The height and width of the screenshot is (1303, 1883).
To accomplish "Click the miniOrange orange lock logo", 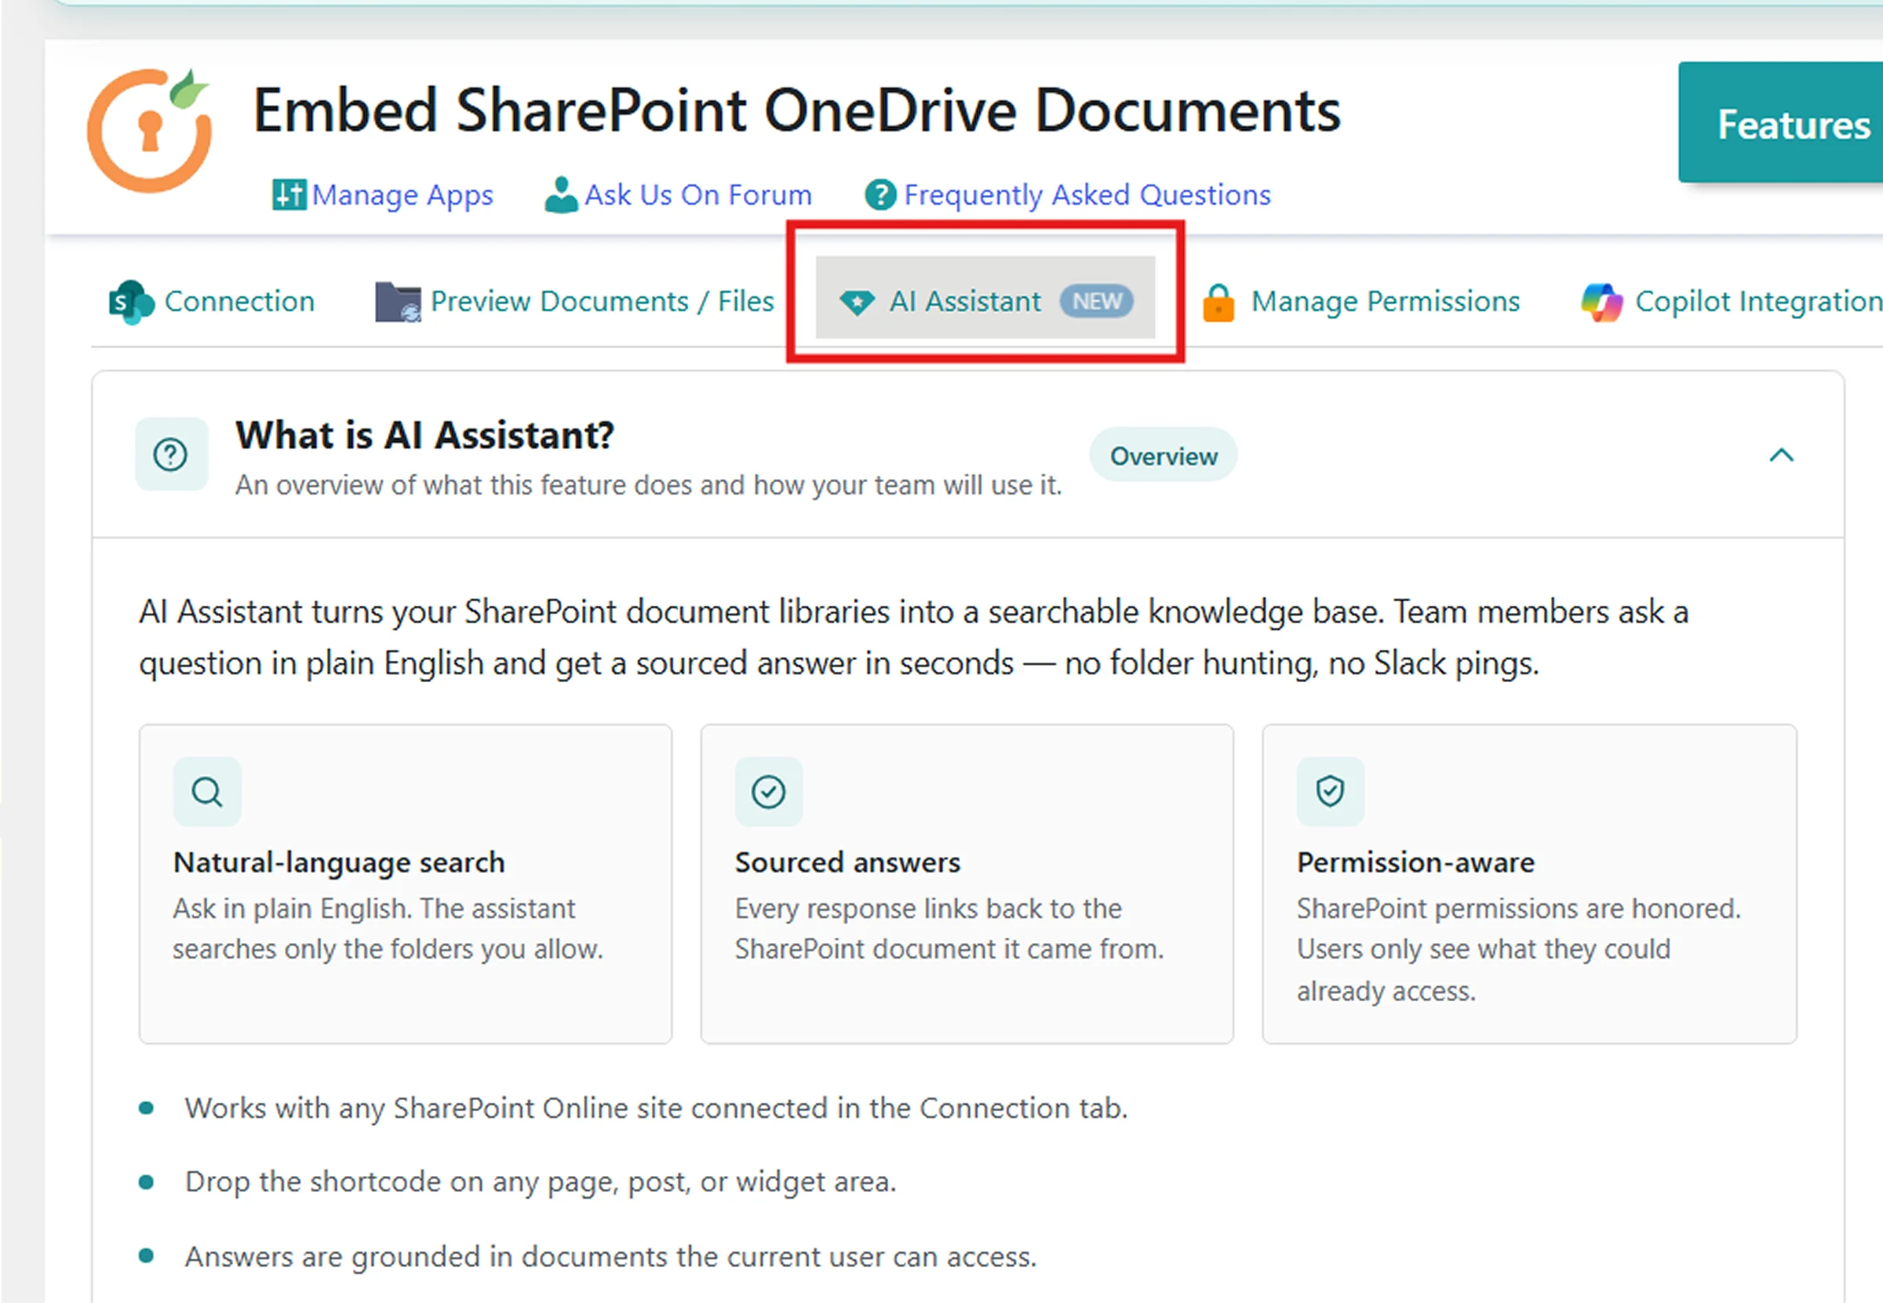I will click(150, 130).
